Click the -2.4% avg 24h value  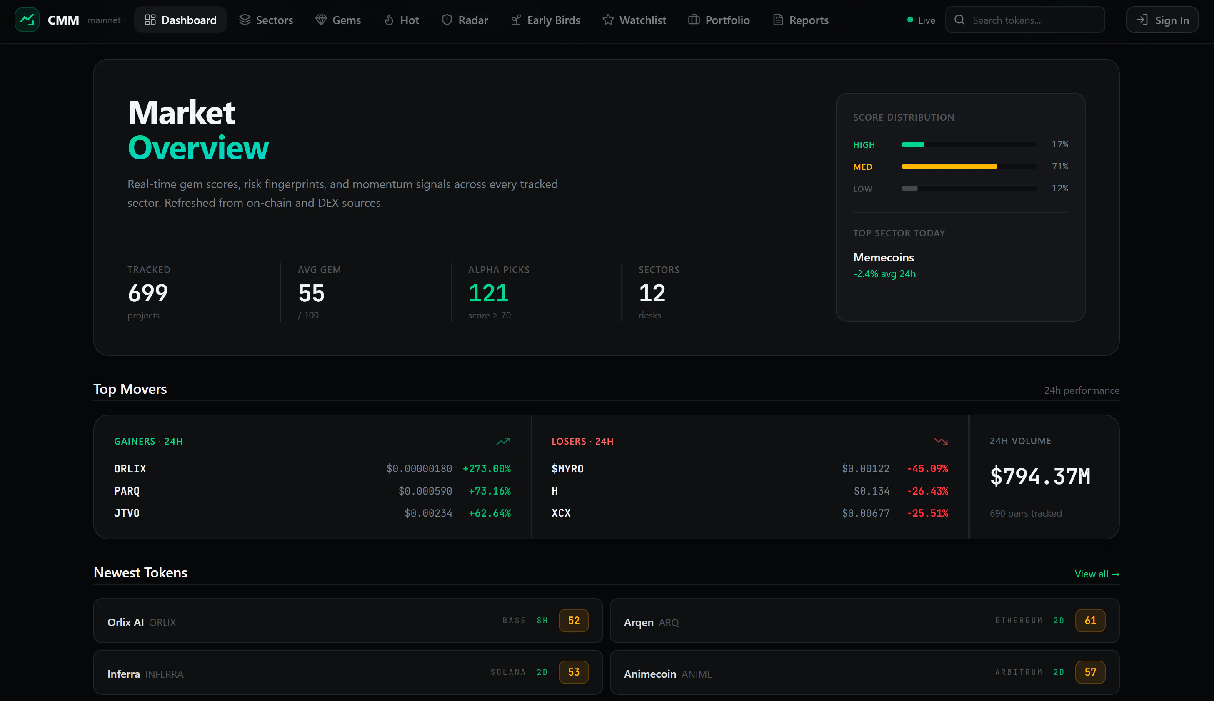click(x=884, y=274)
